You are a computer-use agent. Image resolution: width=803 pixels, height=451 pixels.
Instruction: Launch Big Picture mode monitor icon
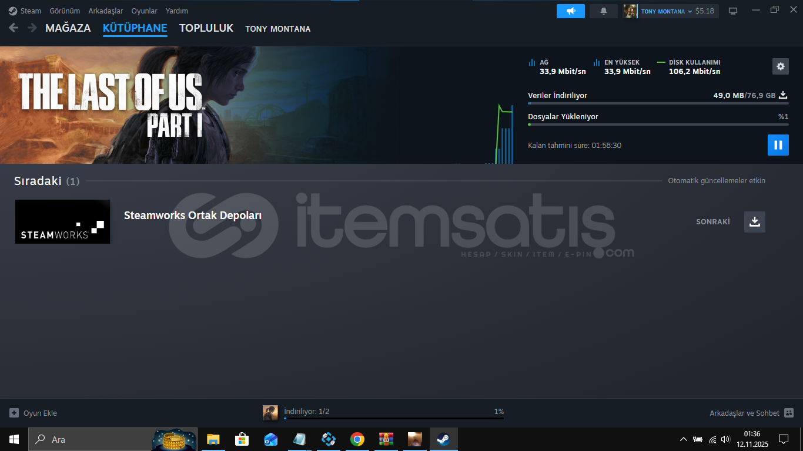point(733,11)
